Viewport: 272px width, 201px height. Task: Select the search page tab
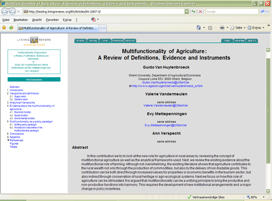point(252,41)
